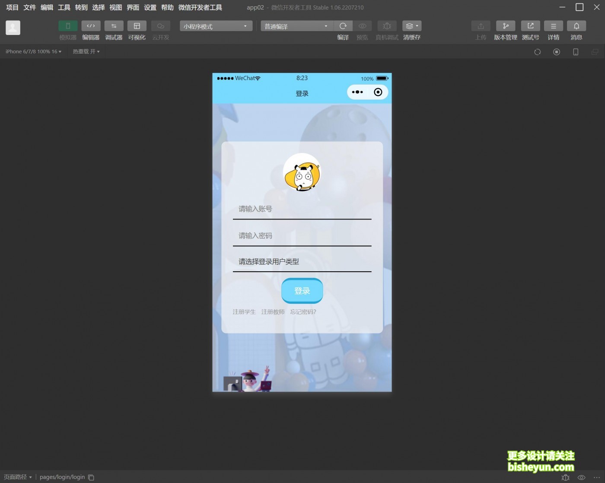Click the pages/login/login path text
The width and height of the screenshot is (605, 483).
click(62, 477)
